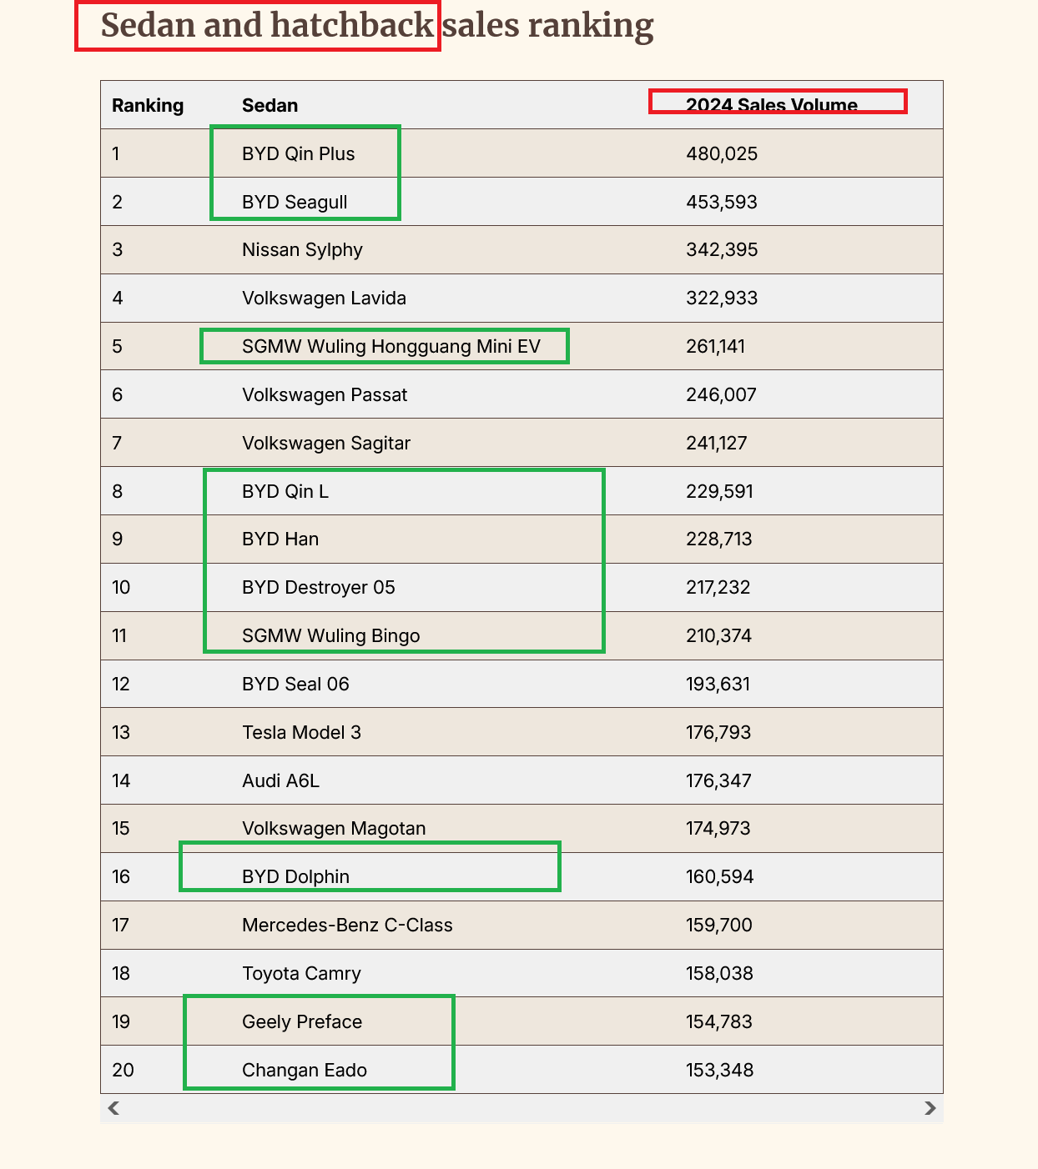Screen dimensions: 1038x1169
Task: Click the sales value 342,395
Action: (x=722, y=250)
